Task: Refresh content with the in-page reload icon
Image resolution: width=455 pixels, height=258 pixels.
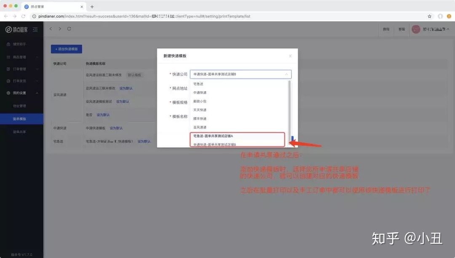Action: coord(69,29)
